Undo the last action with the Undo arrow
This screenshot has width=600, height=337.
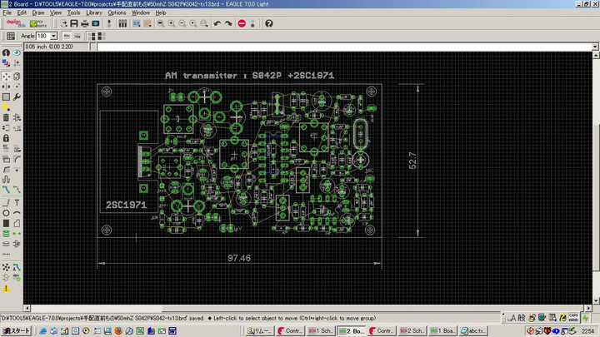(x=217, y=23)
